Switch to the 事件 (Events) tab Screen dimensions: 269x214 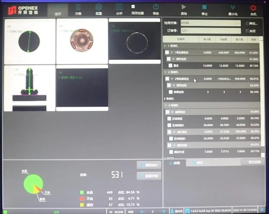(x=198, y=162)
